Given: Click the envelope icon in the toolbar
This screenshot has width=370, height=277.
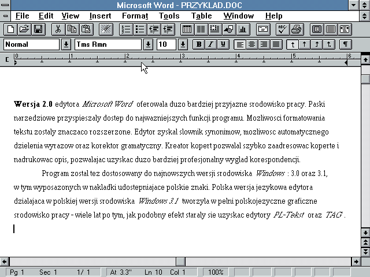Looking at the screenshot, I should click(x=262, y=29).
